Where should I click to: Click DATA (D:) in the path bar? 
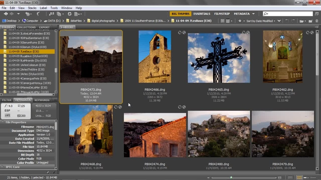[52, 20]
